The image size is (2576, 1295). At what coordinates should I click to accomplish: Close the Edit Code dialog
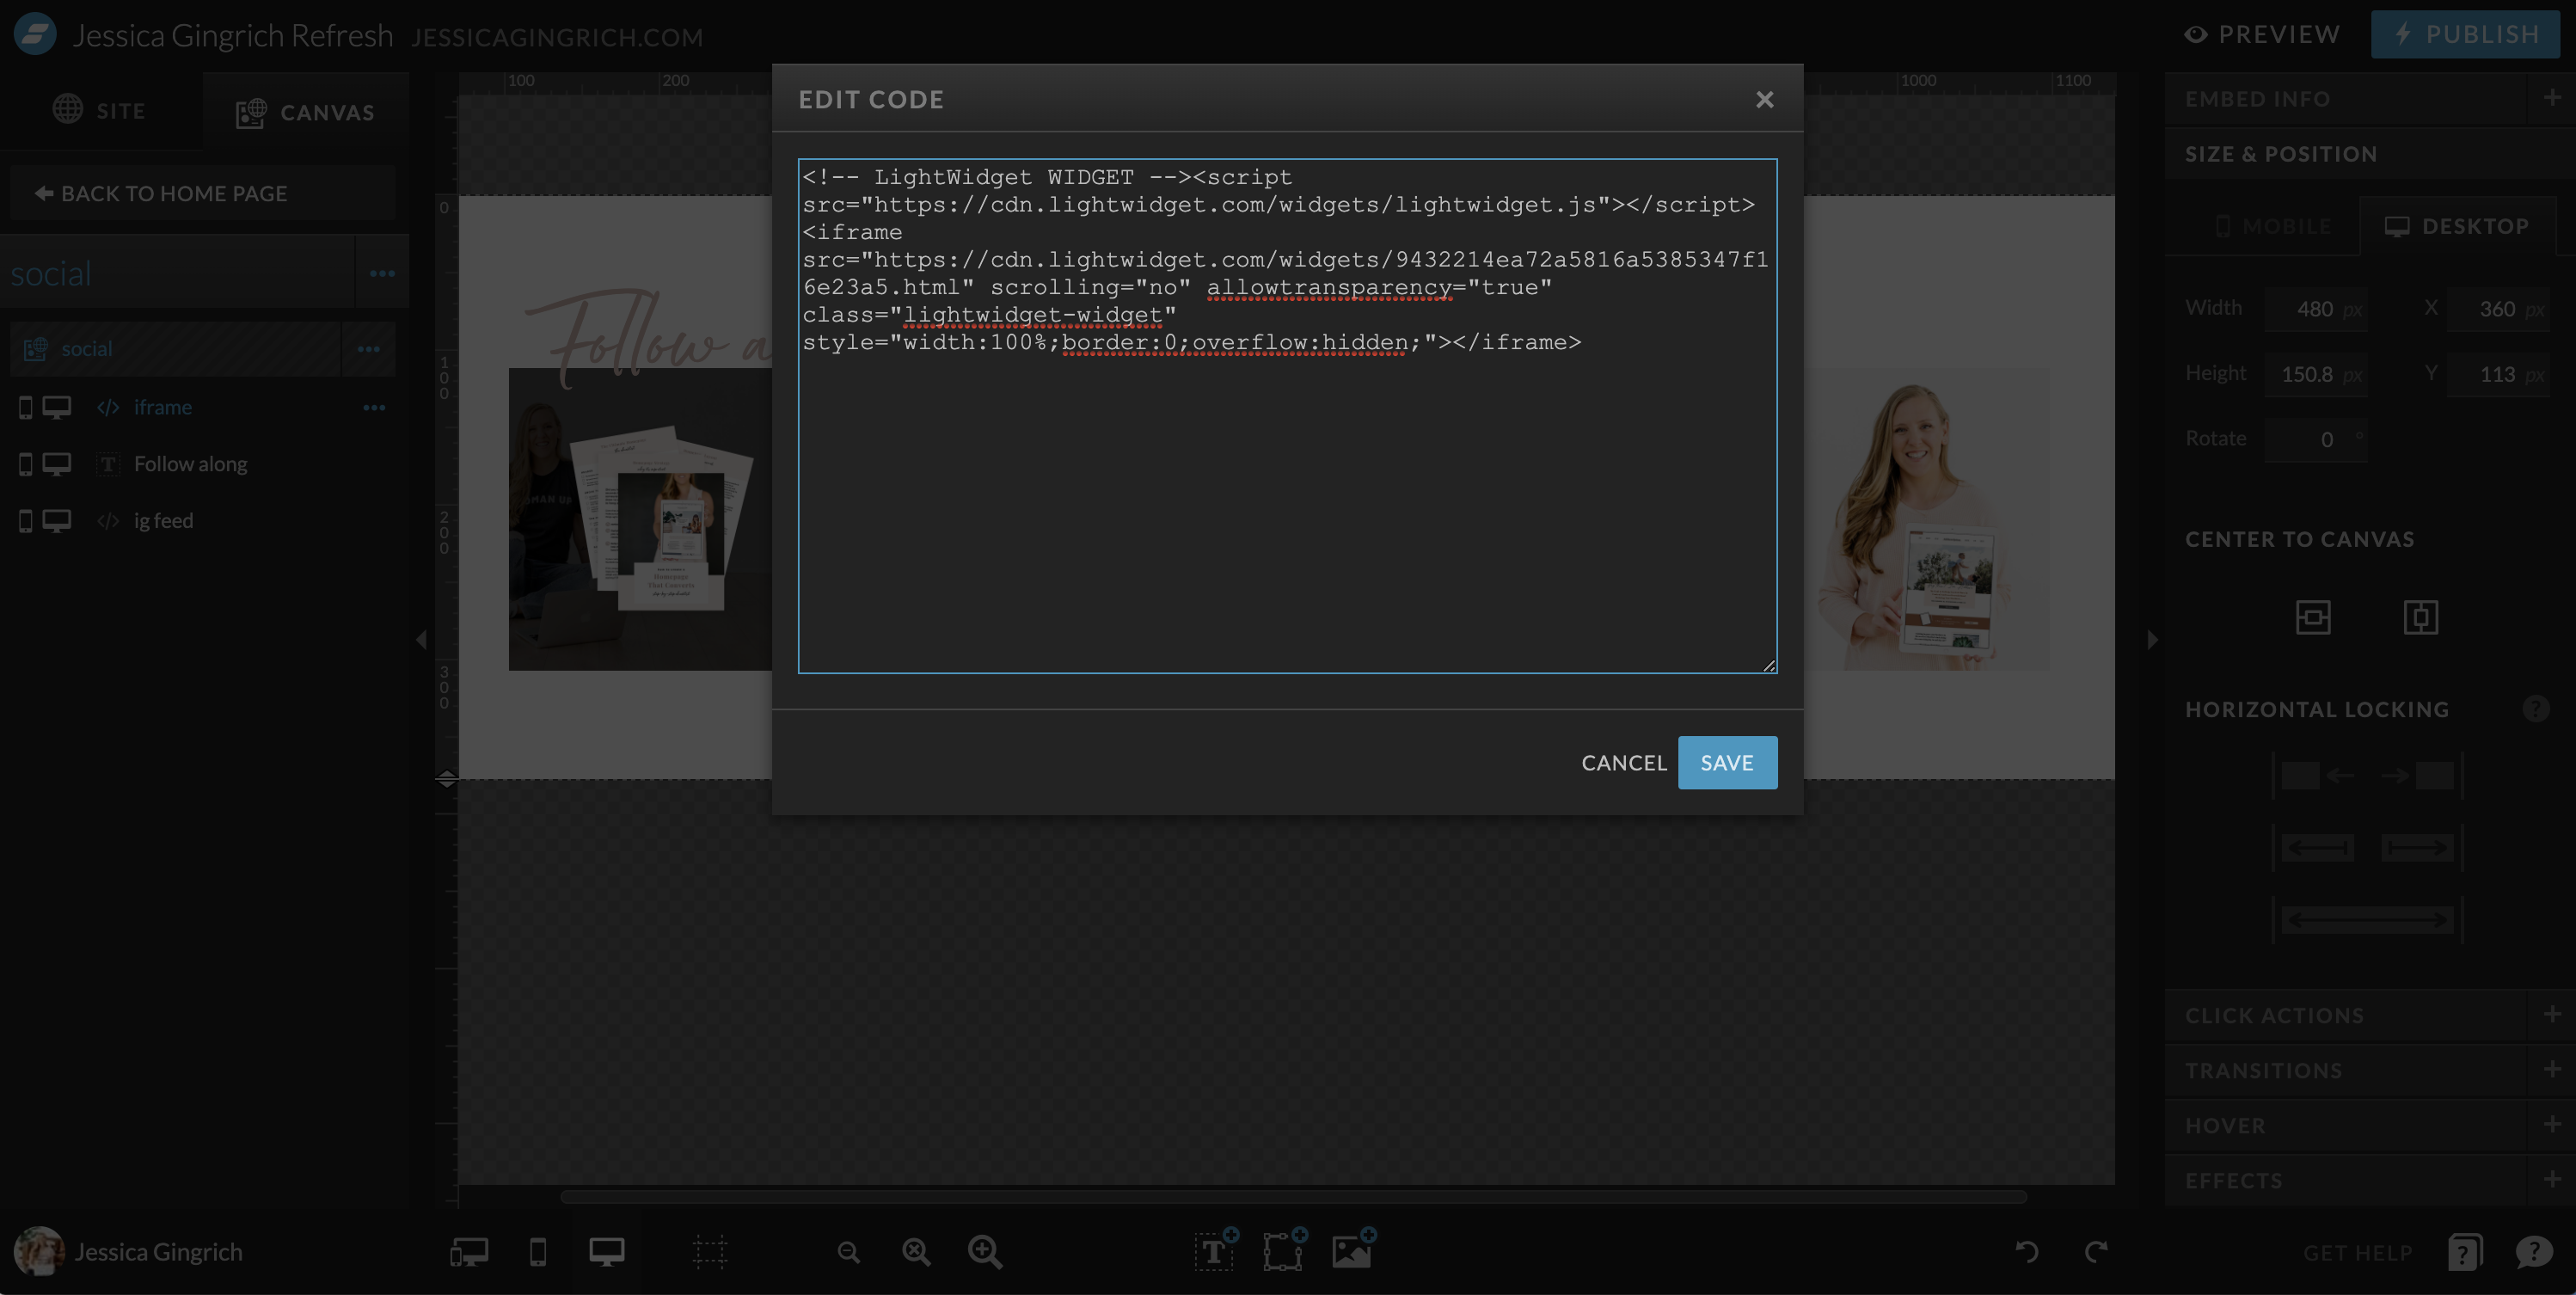1764,99
